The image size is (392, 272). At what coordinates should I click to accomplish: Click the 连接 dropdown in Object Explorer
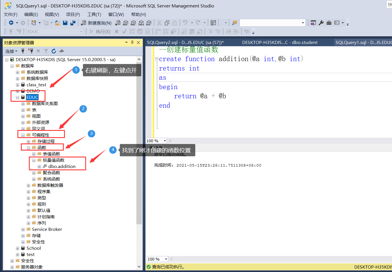coord(11,51)
